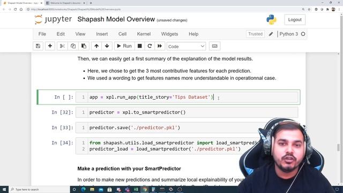The height and width of the screenshot is (193, 343).
Task: Open the View menu
Action: 80,34
